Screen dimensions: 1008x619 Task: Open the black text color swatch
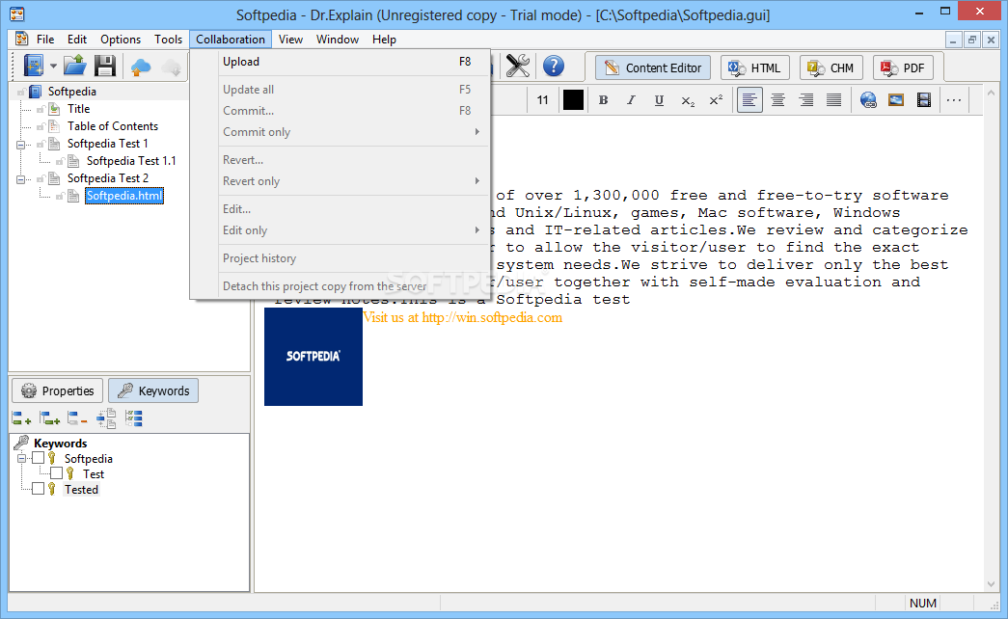(573, 100)
